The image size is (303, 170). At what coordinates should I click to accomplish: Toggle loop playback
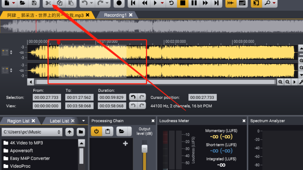171,3
